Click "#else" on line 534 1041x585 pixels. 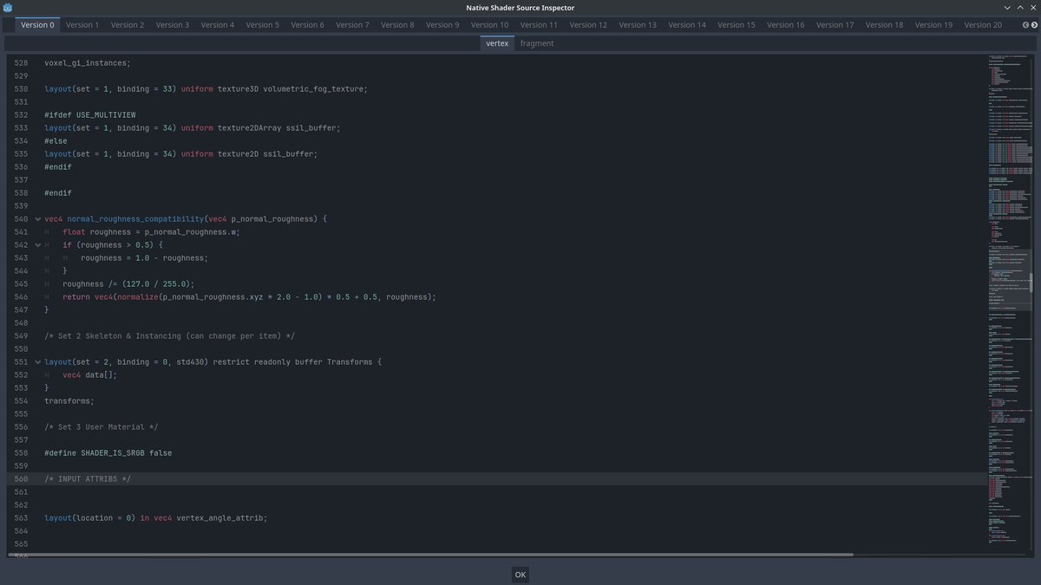pyautogui.click(x=56, y=141)
